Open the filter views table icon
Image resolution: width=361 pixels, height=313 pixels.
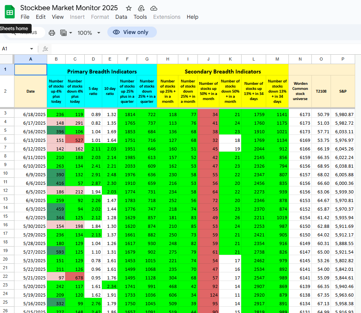63,33
